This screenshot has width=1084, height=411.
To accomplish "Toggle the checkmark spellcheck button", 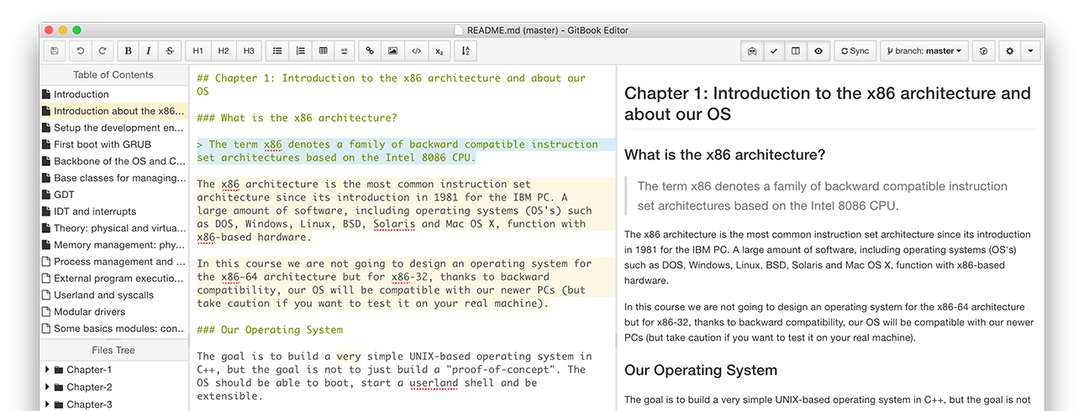I will coord(774,51).
